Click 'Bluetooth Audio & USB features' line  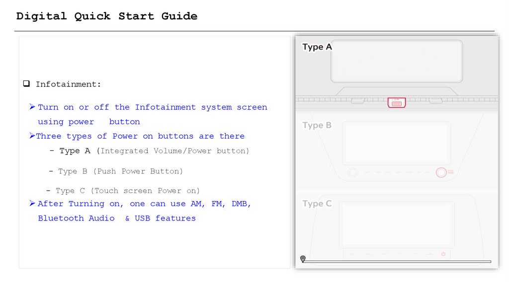click(117, 218)
